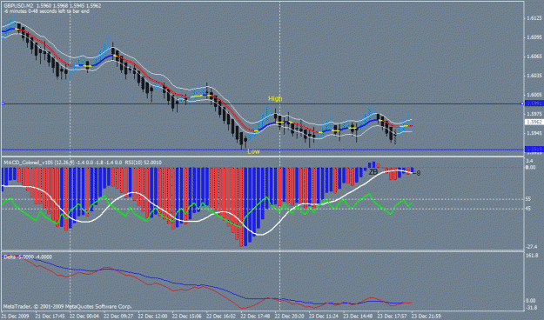
Task: Select the yellow 'Low' label
Action: pyautogui.click(x=253, y=151)
